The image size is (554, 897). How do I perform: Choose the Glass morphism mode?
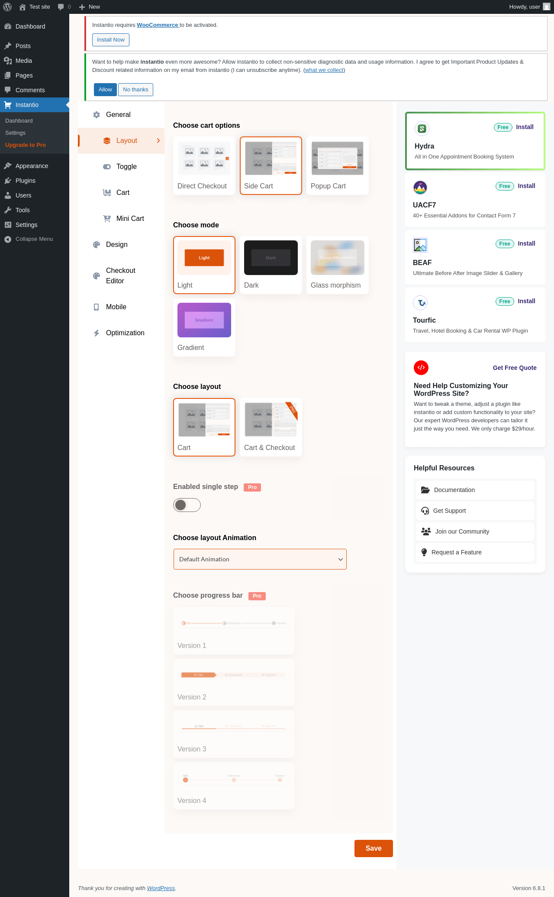click(338, 265)
